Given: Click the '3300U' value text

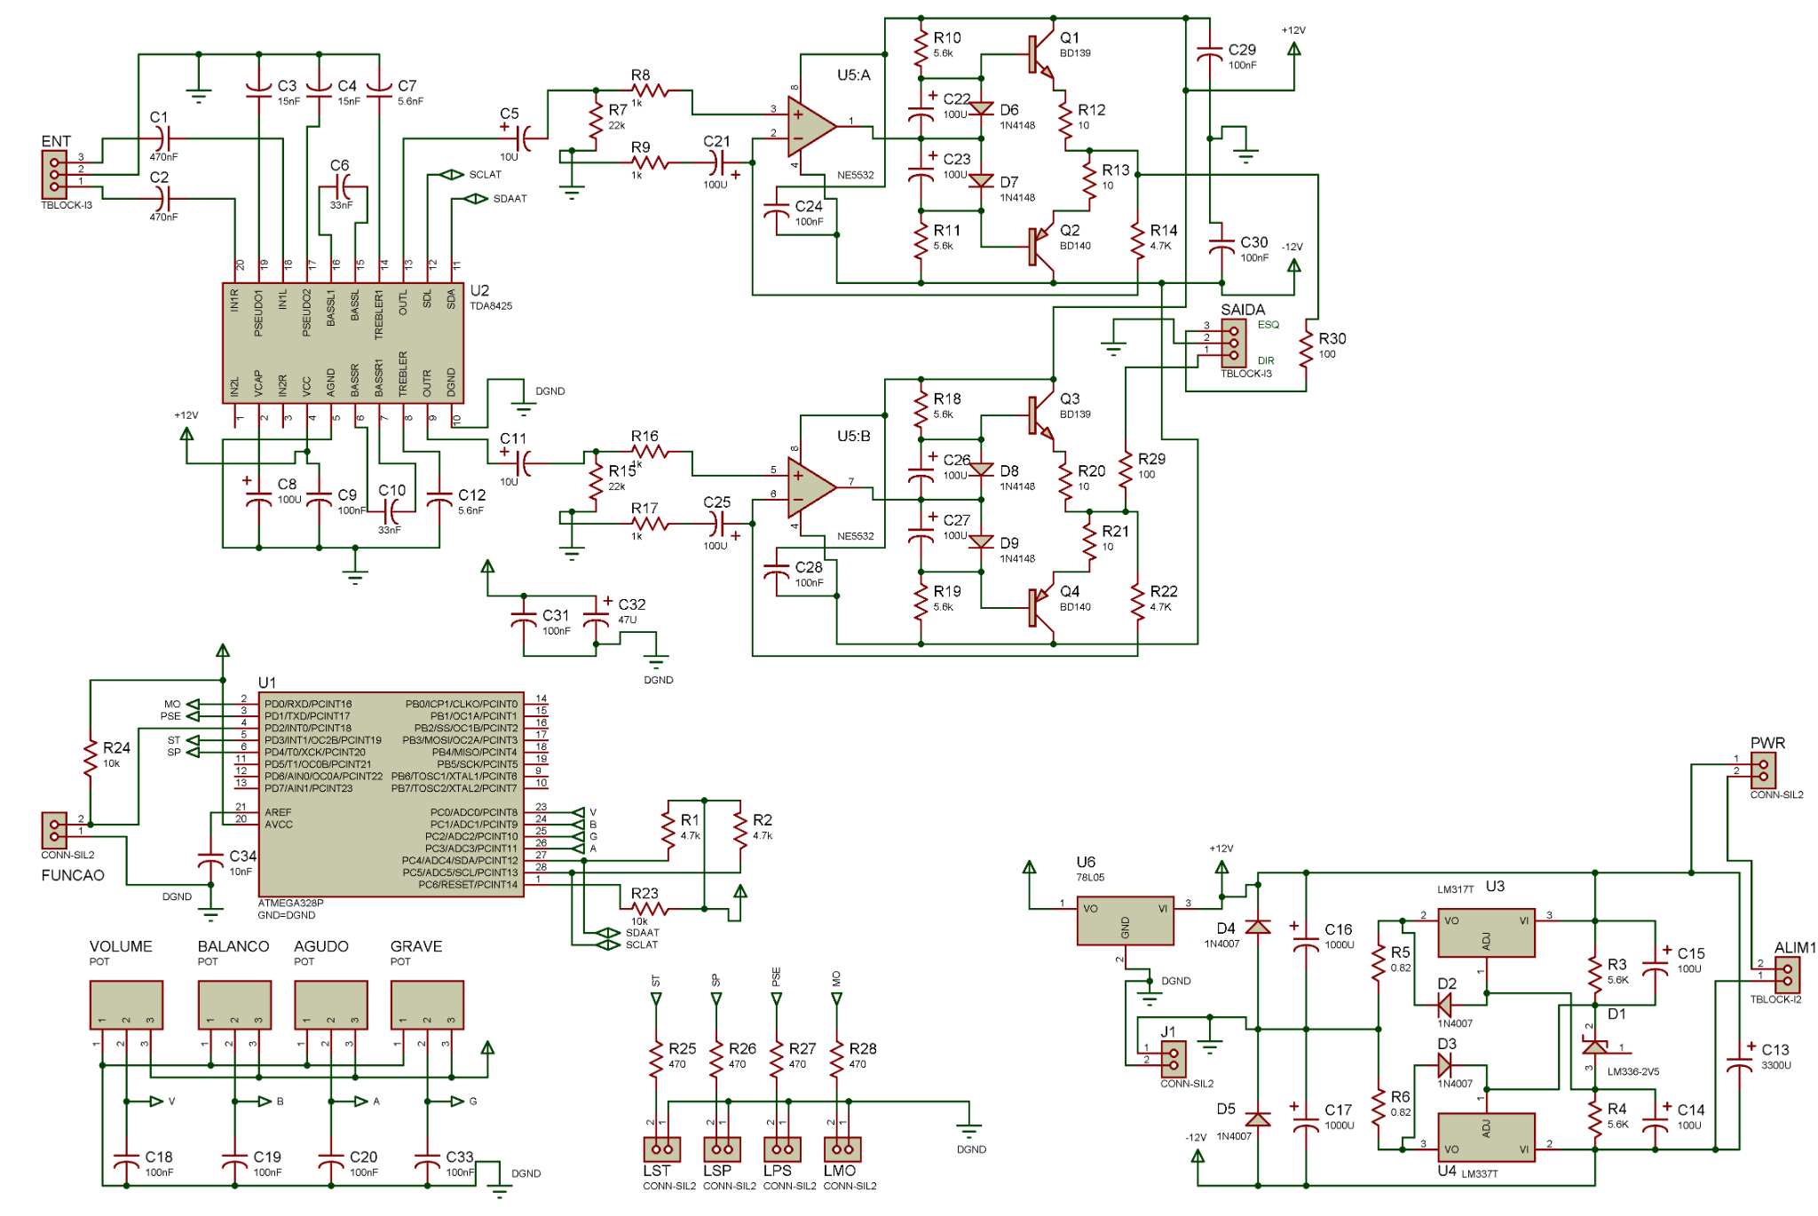Looking at the screenshot, I should 1776,1065.
